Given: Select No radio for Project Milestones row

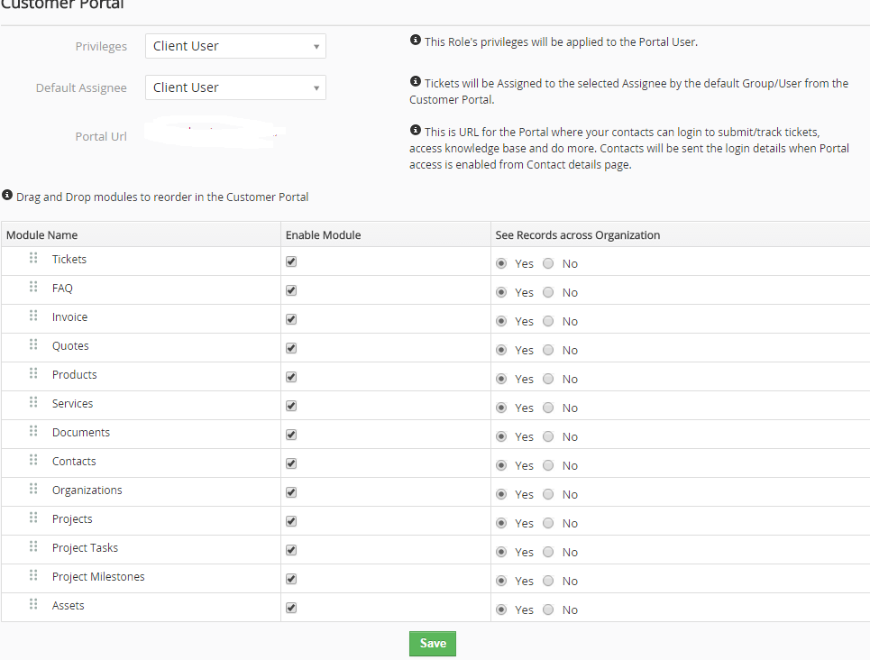Looking at the screenshot, I should click(x=548, y=582).
